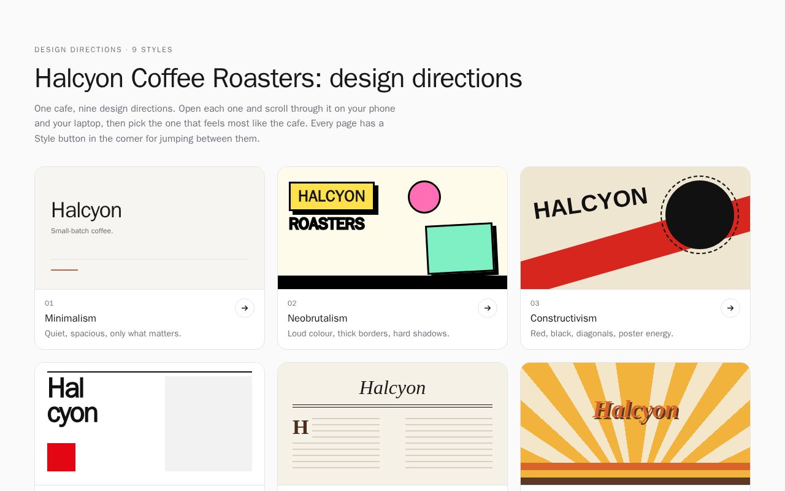Click the number 01 label
This screenshot has height=491, width=785.
[x=49, y=303]
